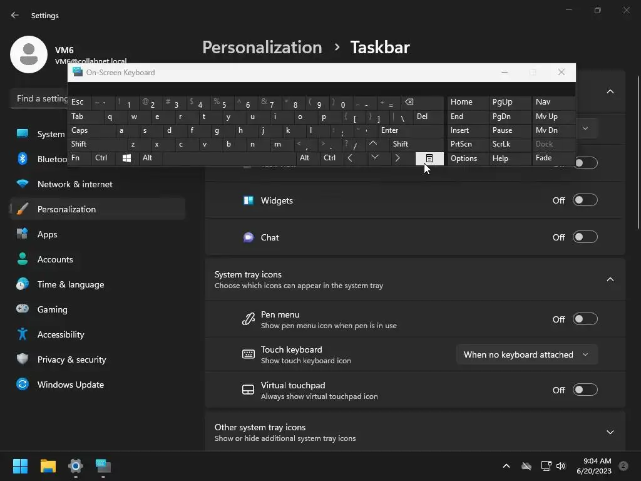Viewport: 641px width, 481px height.
Task: Click the Windows Start button in taskbar
Action: pyautogui.click(x=20, y=466)
